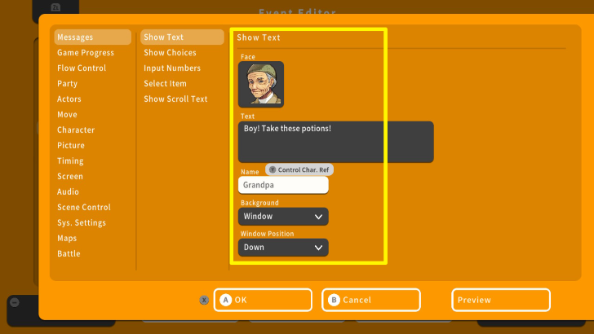Open the Timing category
Image resolution: width=594 pixels, height=334 pixels.
click(x=70, y=161)
